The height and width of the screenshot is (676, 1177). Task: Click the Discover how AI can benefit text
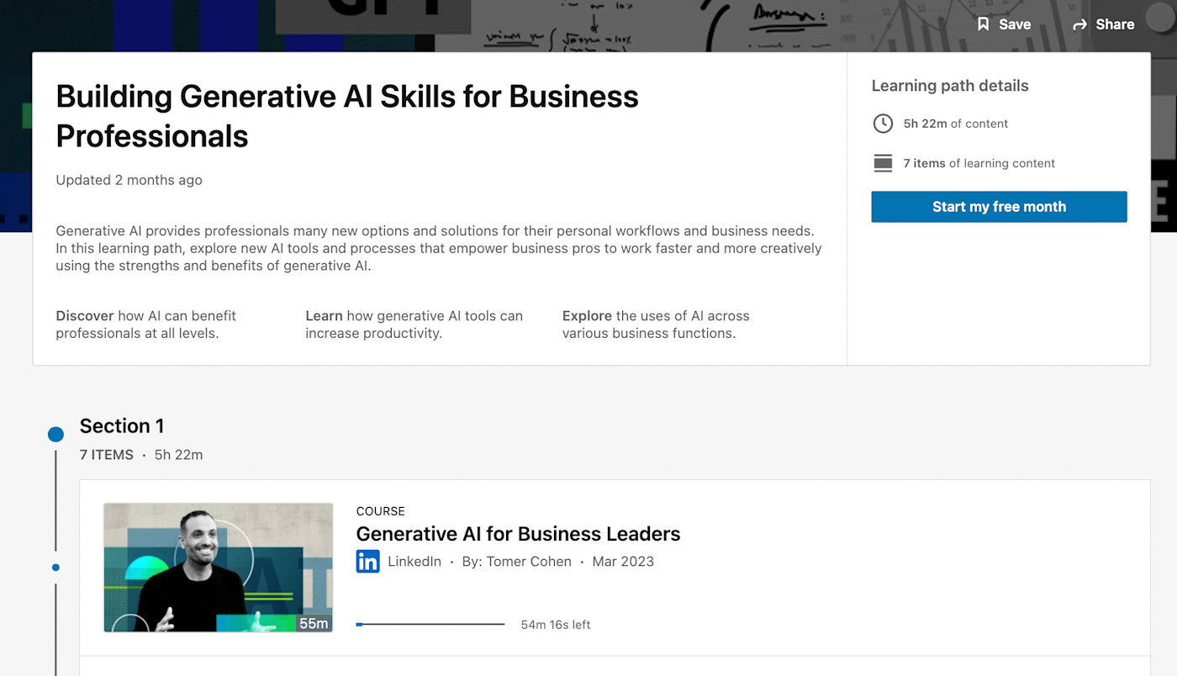pyautogui.click(x=146, y=325)
